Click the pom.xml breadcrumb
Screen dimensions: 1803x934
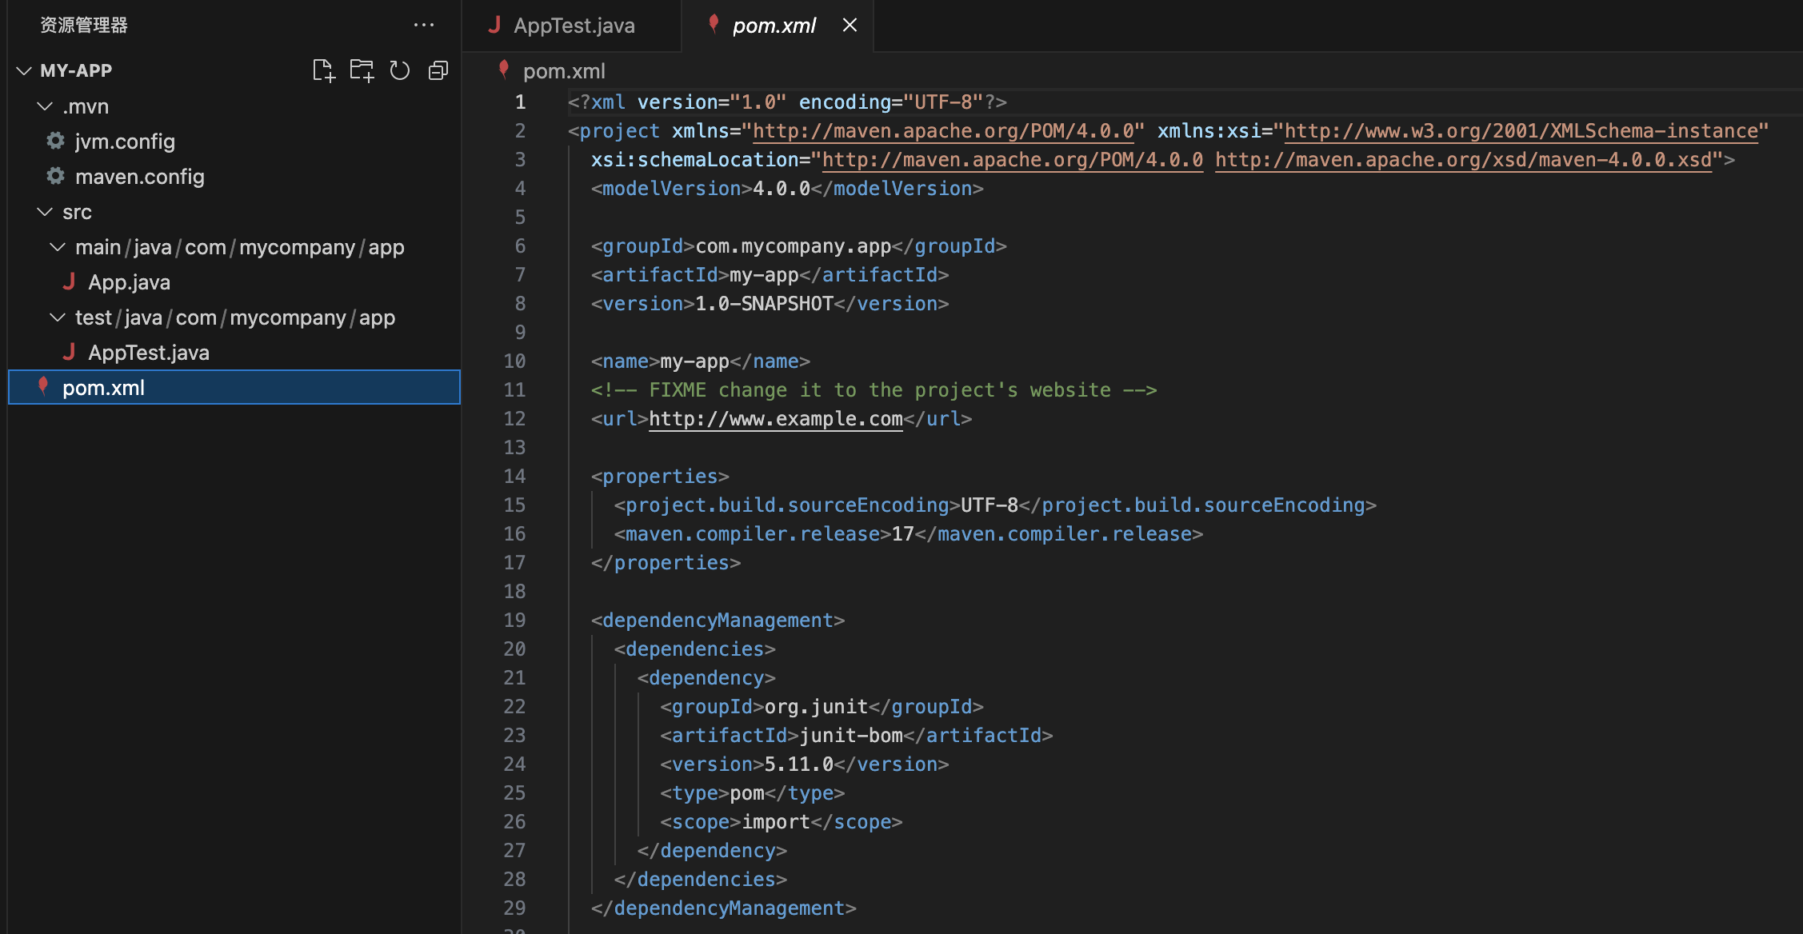(x=563, y=71)
